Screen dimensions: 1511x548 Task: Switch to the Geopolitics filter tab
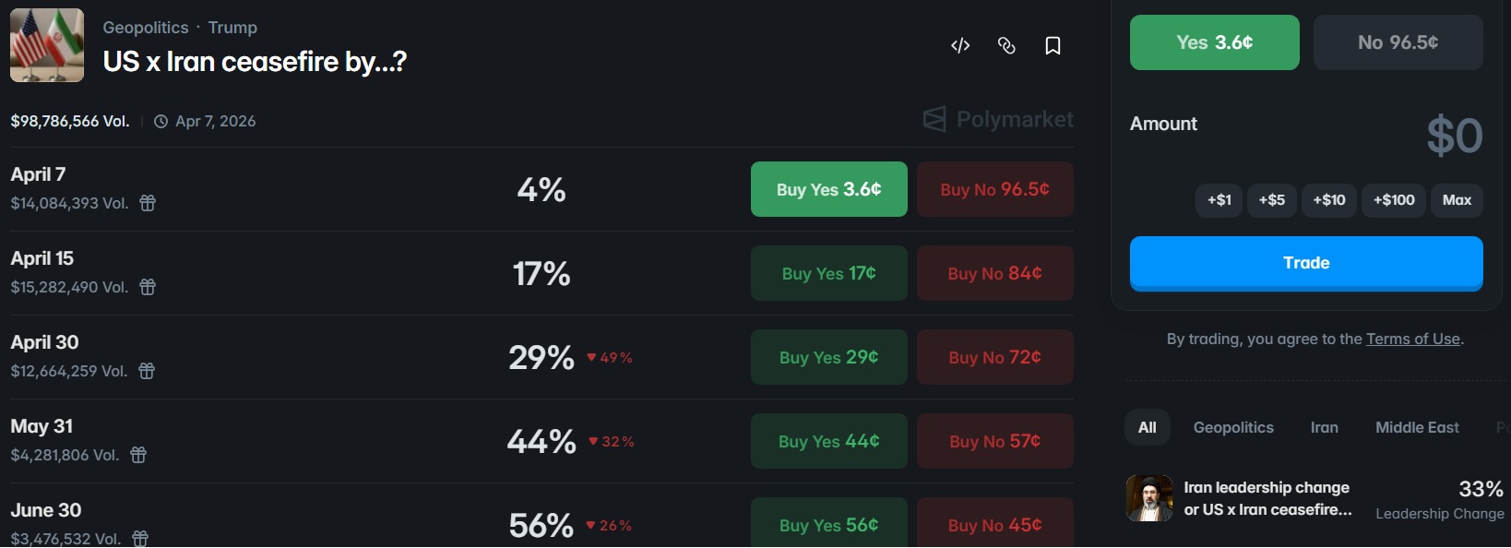point(1233,427)
